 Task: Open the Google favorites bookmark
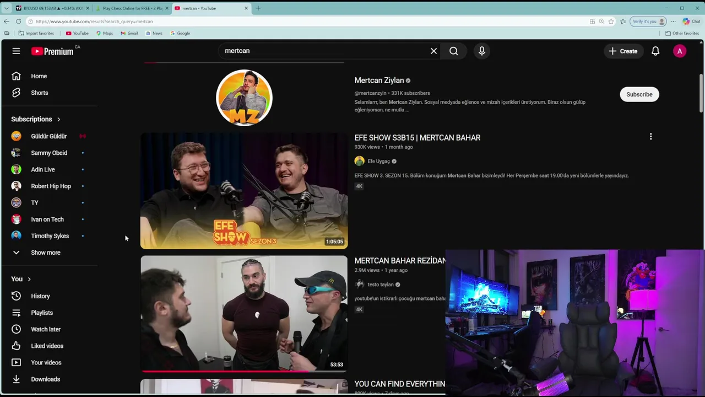(x=180, y=33)
